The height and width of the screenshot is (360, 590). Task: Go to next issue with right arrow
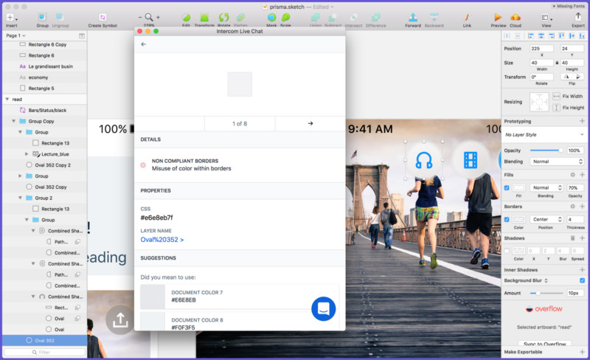tap(310, 123)
